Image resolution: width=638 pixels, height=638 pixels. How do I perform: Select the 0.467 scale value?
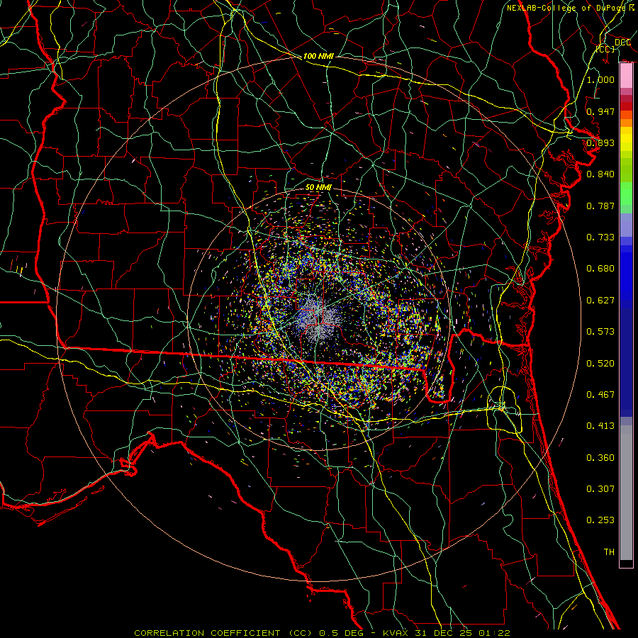click(600, 394)
